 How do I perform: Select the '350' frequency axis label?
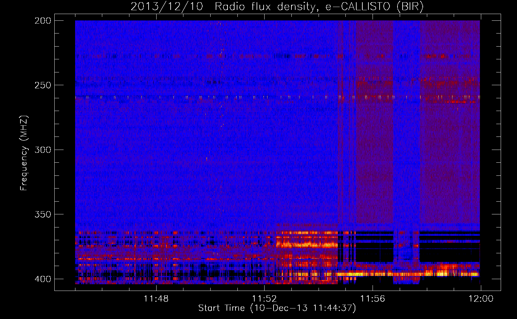click(42, 214)
